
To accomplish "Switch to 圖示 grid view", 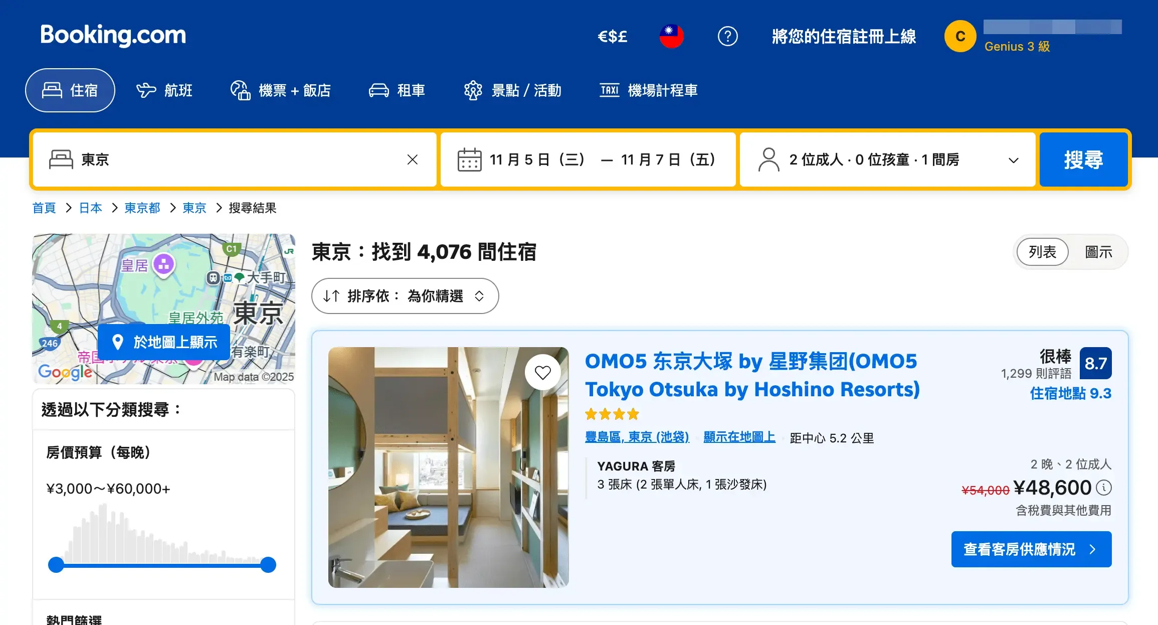I will point(1098,252).
